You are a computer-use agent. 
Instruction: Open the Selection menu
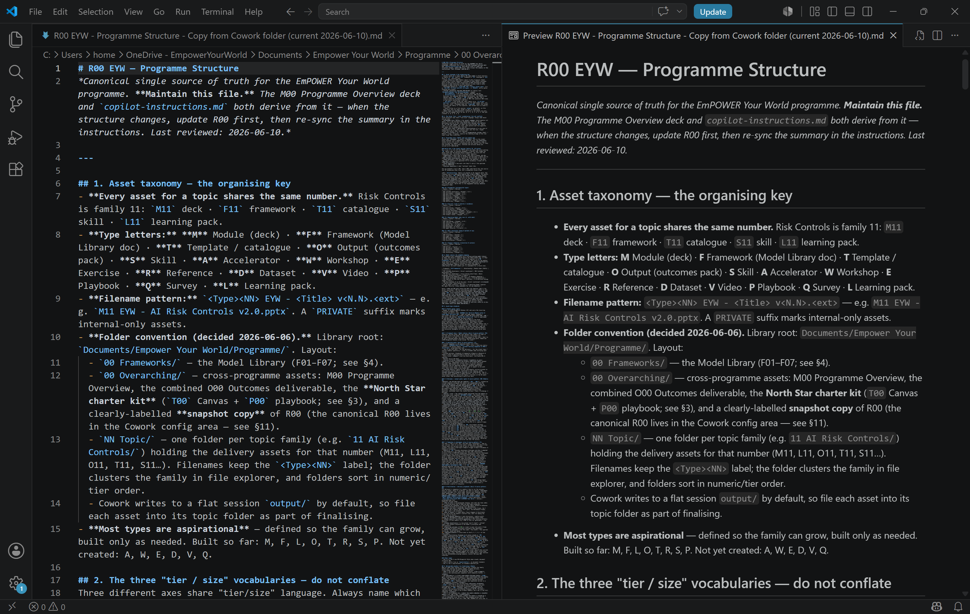point(95,12)
